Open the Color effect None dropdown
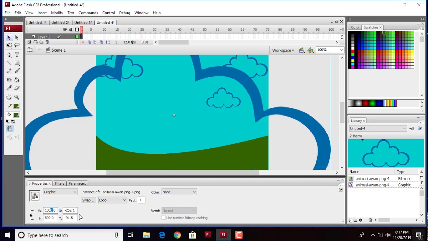 tap(179, 192)
